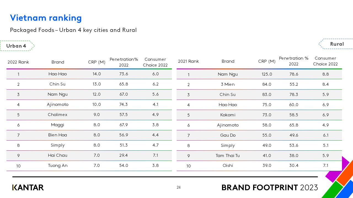Click the Packaged Foods subtitle
This screenshot has height=198, width=353.
(x=73, y=30)
